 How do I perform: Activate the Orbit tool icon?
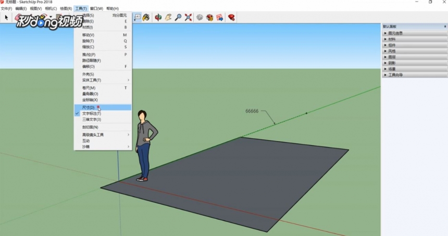[x=158, y=17]
